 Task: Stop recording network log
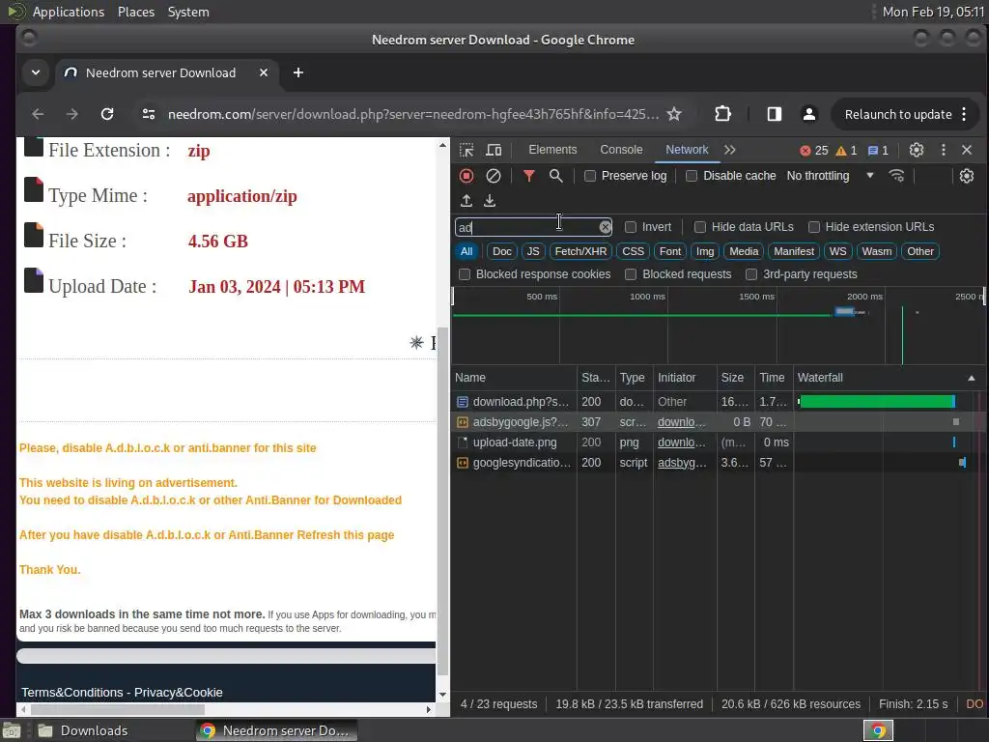point(466,176)
